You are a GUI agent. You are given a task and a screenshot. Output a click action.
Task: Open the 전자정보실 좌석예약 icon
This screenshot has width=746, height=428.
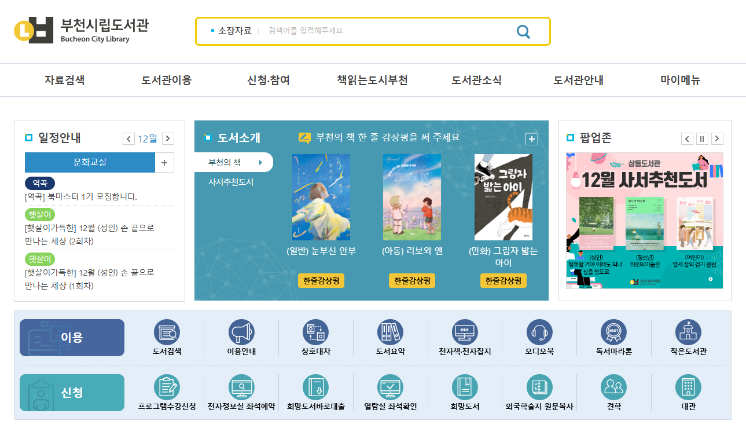(241, 387)
